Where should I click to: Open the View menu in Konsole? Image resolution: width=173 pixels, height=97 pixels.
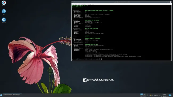click(79, 4)
